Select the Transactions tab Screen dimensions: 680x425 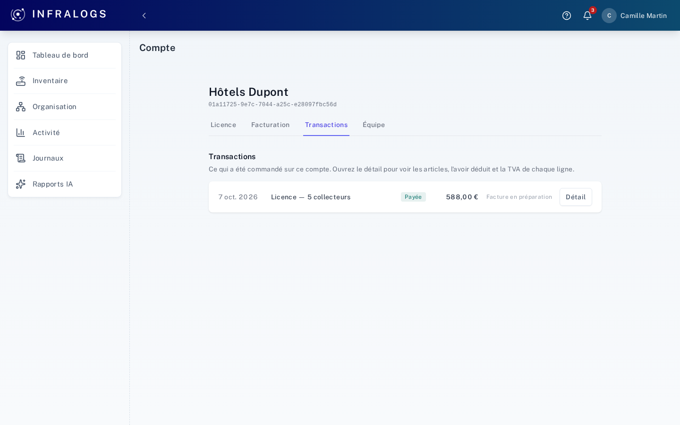pos(326,125)
